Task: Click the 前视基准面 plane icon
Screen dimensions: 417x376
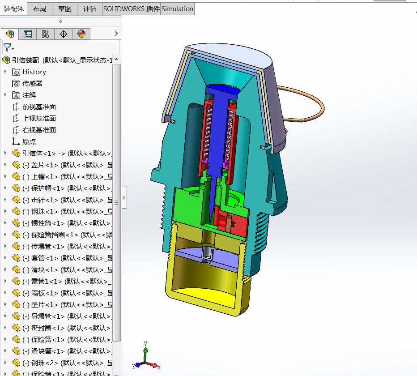Action: 16,107
